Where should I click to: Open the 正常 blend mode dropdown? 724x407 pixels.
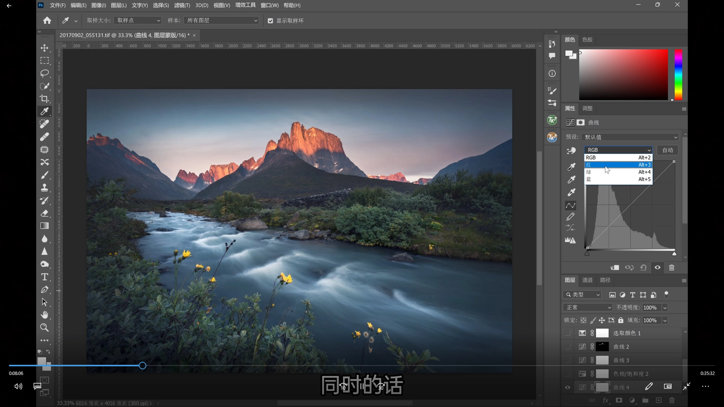pos(588,308)
